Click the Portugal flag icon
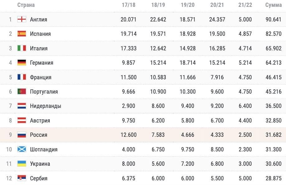 (x=22, y=91)
